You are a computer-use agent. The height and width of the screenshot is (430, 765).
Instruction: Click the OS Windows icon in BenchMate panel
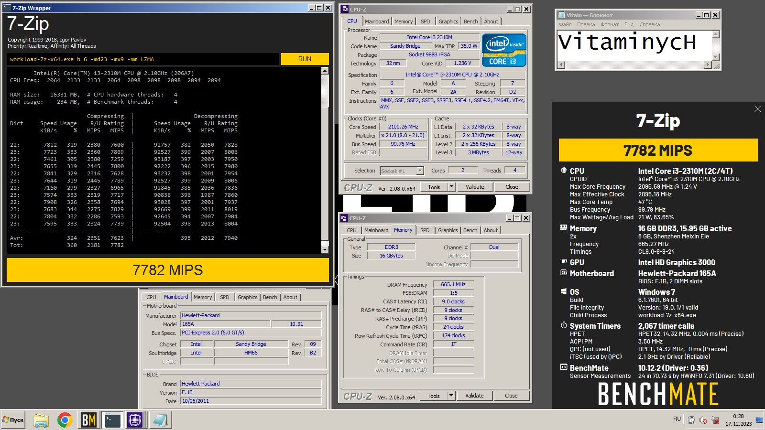564,291
